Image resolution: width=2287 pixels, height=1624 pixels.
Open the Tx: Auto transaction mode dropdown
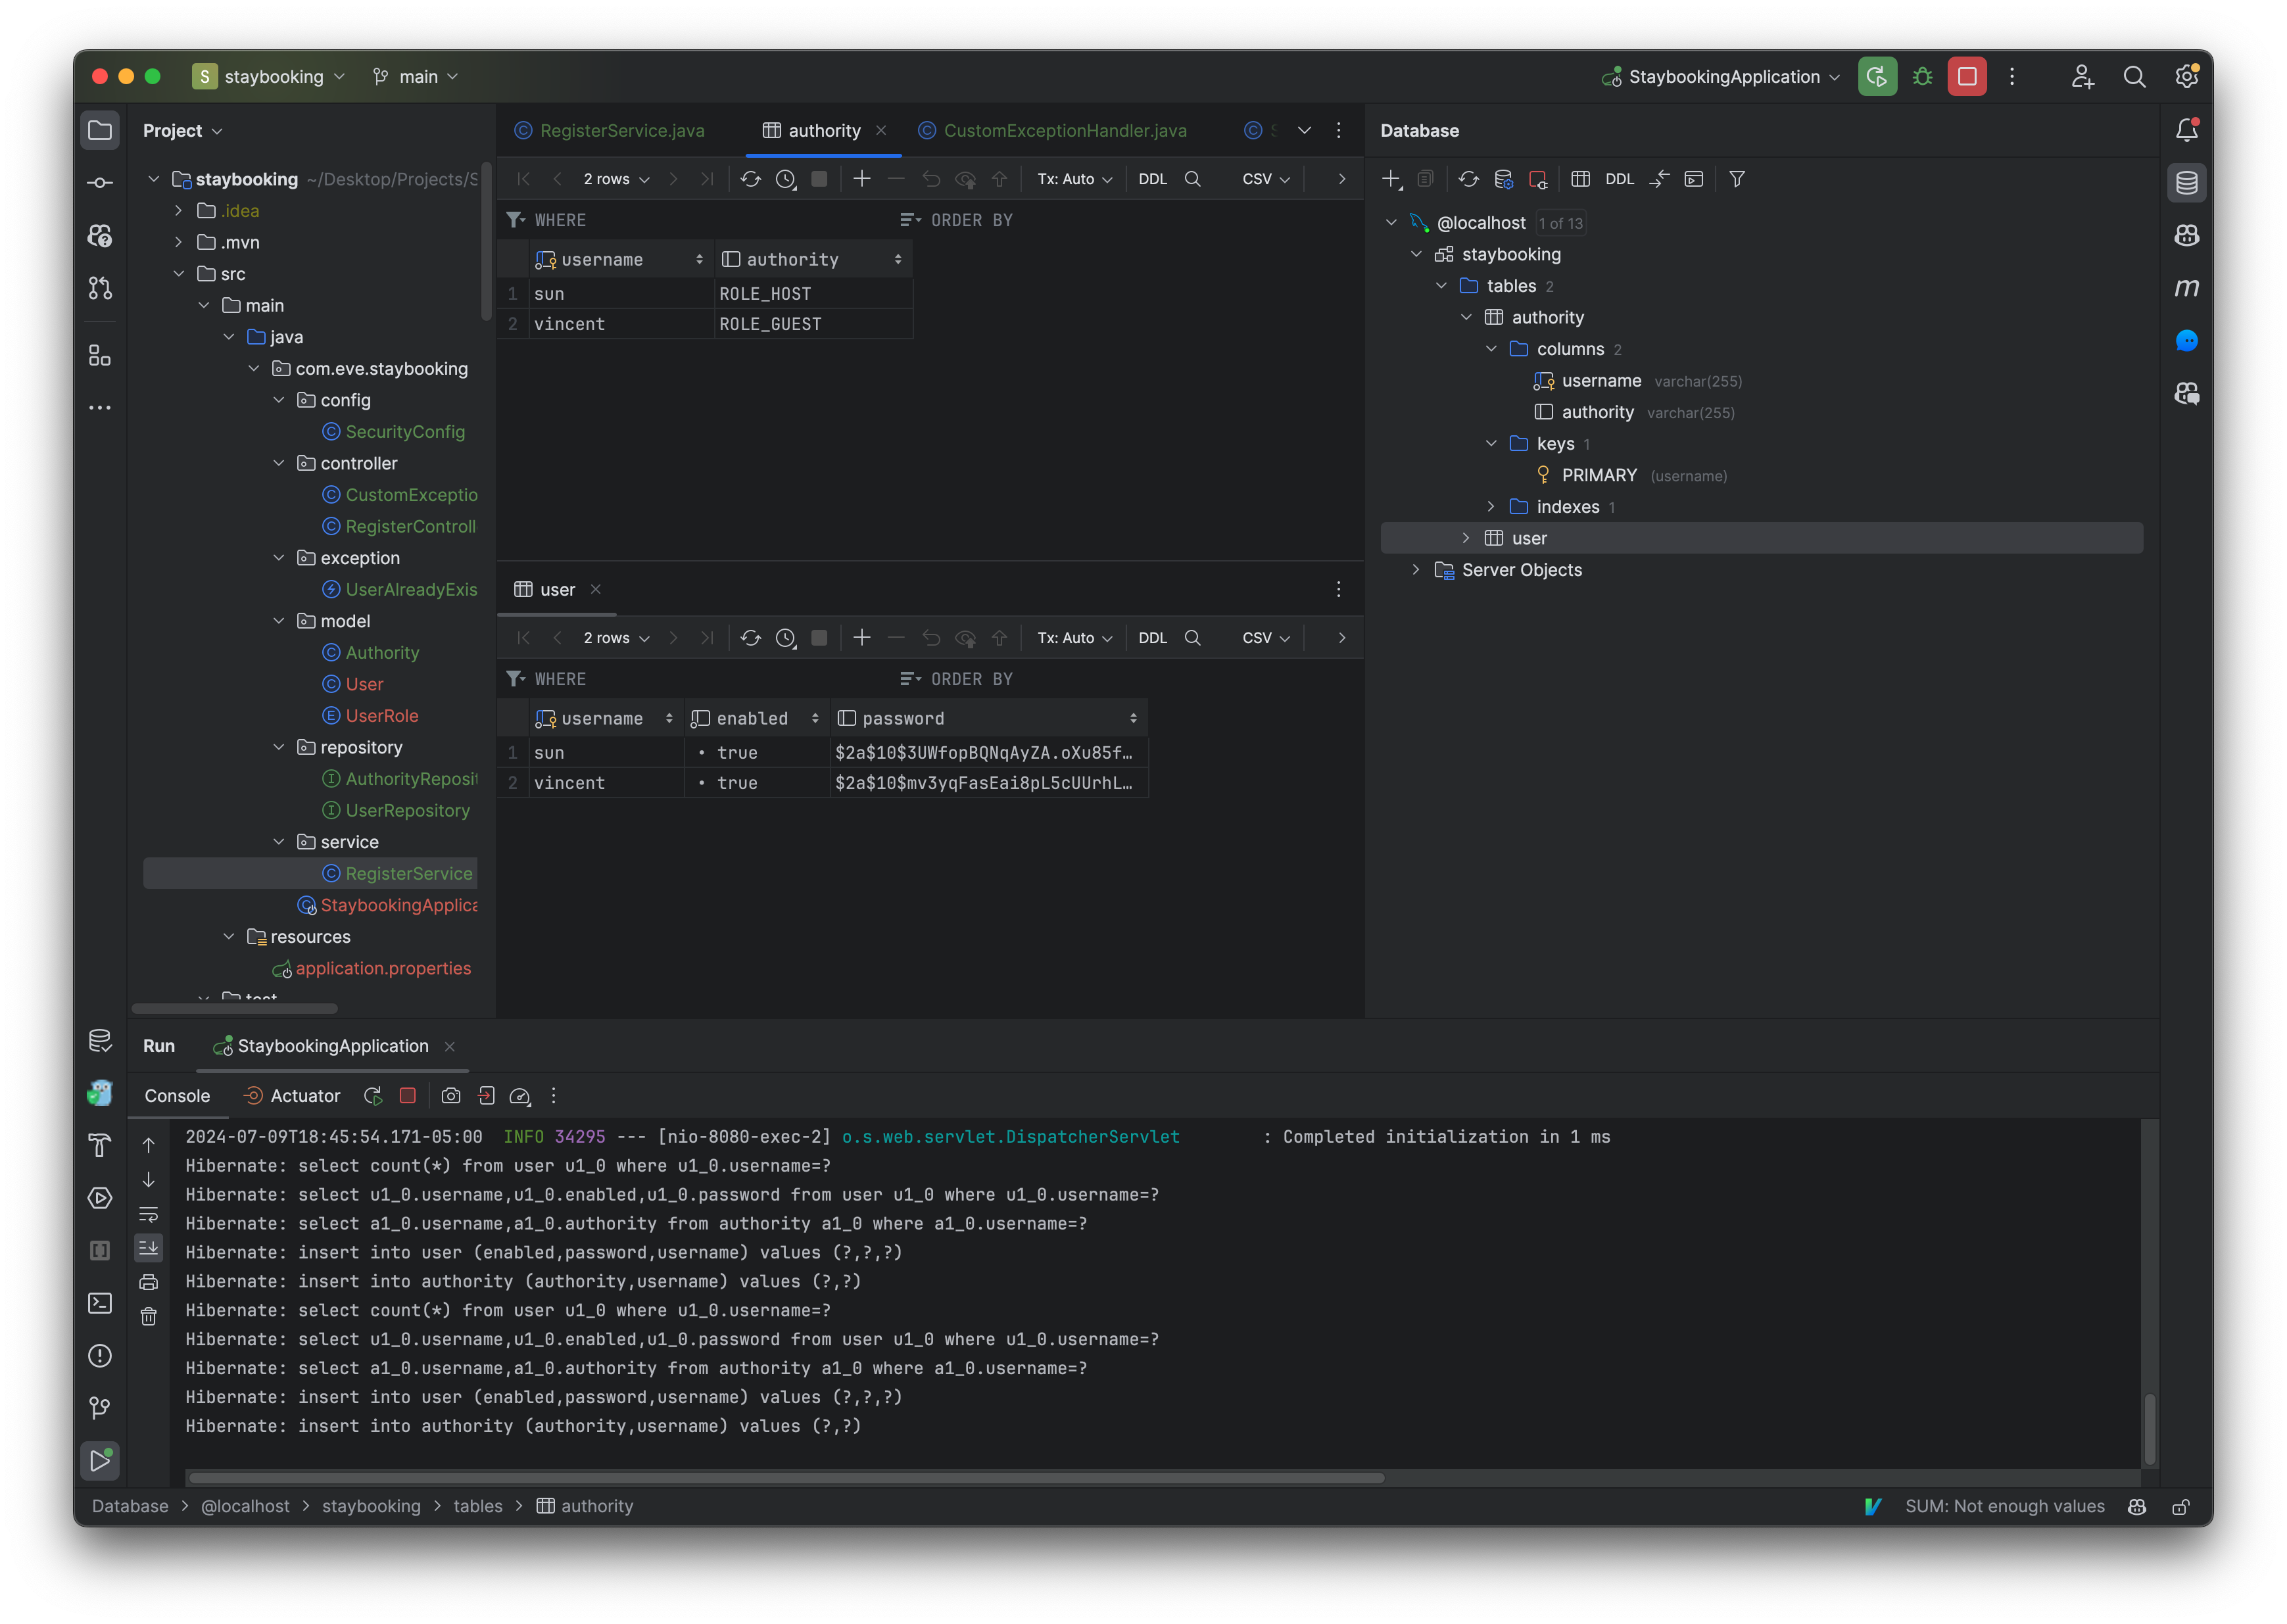[x=1073, y=178]
